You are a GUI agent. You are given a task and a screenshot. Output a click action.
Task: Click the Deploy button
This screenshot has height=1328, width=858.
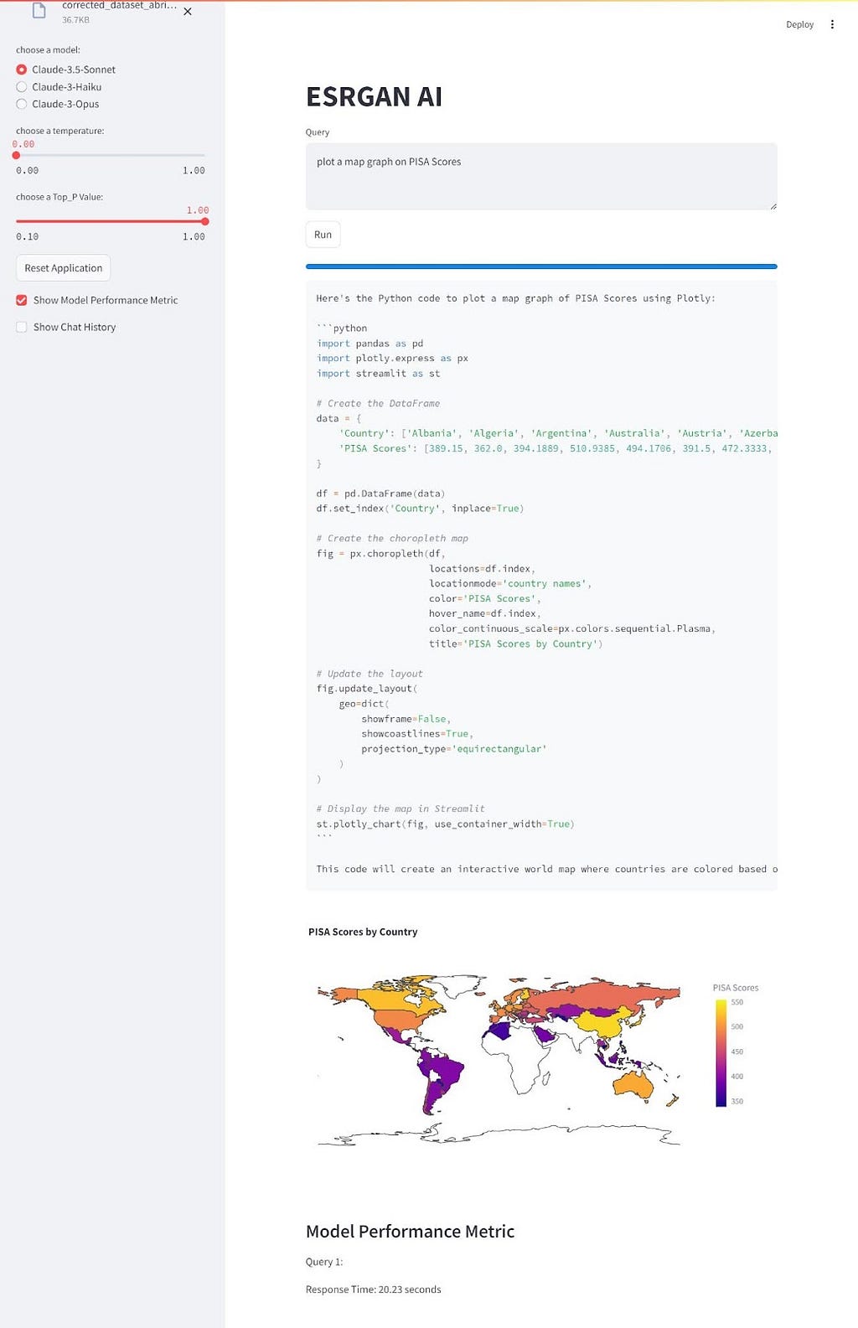pos(799,24)
